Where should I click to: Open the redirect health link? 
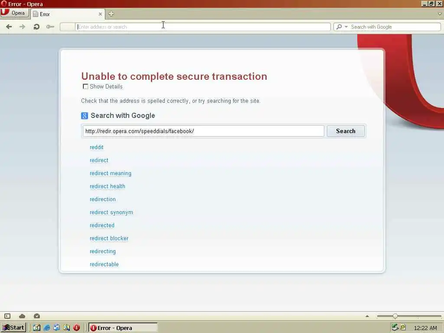tap(108, 186)
